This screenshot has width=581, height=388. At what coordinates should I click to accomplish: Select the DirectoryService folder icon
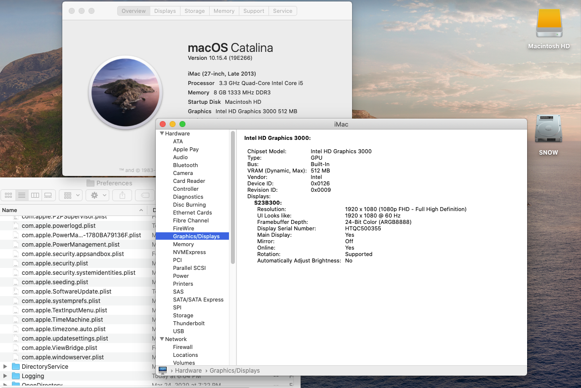point(15,367)
